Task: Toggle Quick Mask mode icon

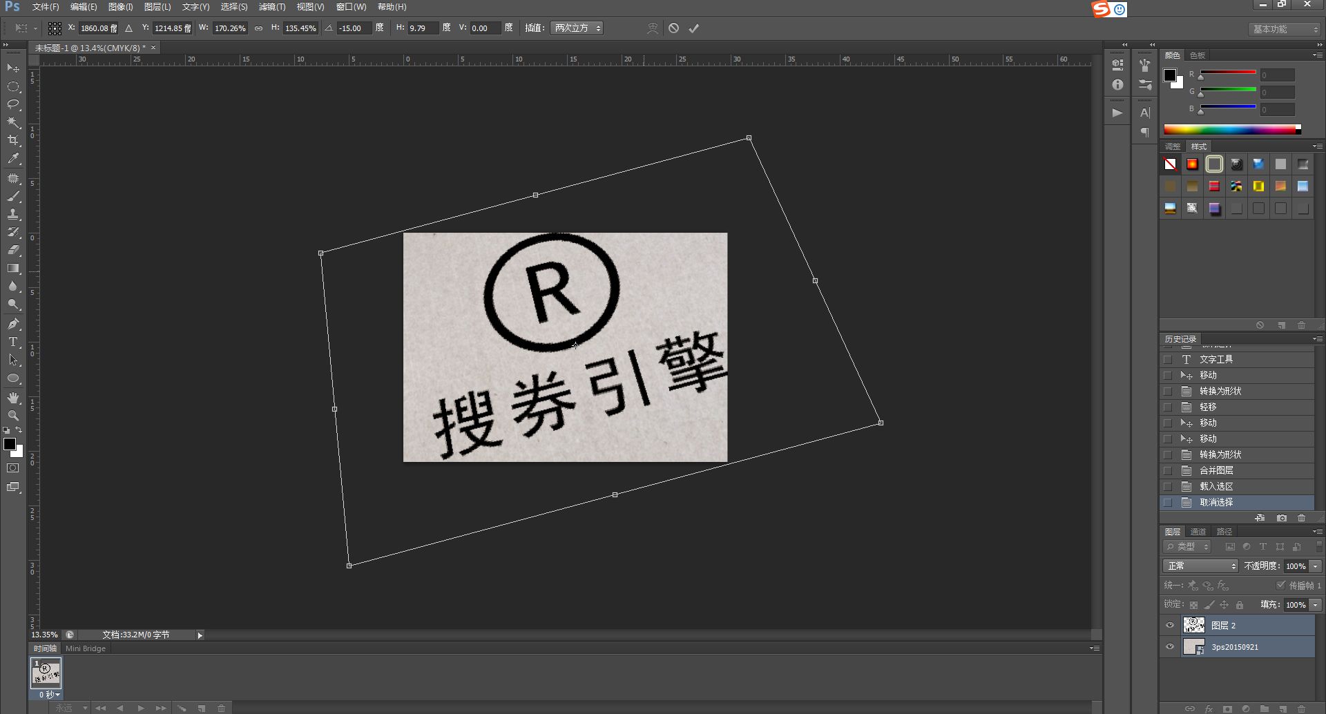Action: [x=13, y=468]
